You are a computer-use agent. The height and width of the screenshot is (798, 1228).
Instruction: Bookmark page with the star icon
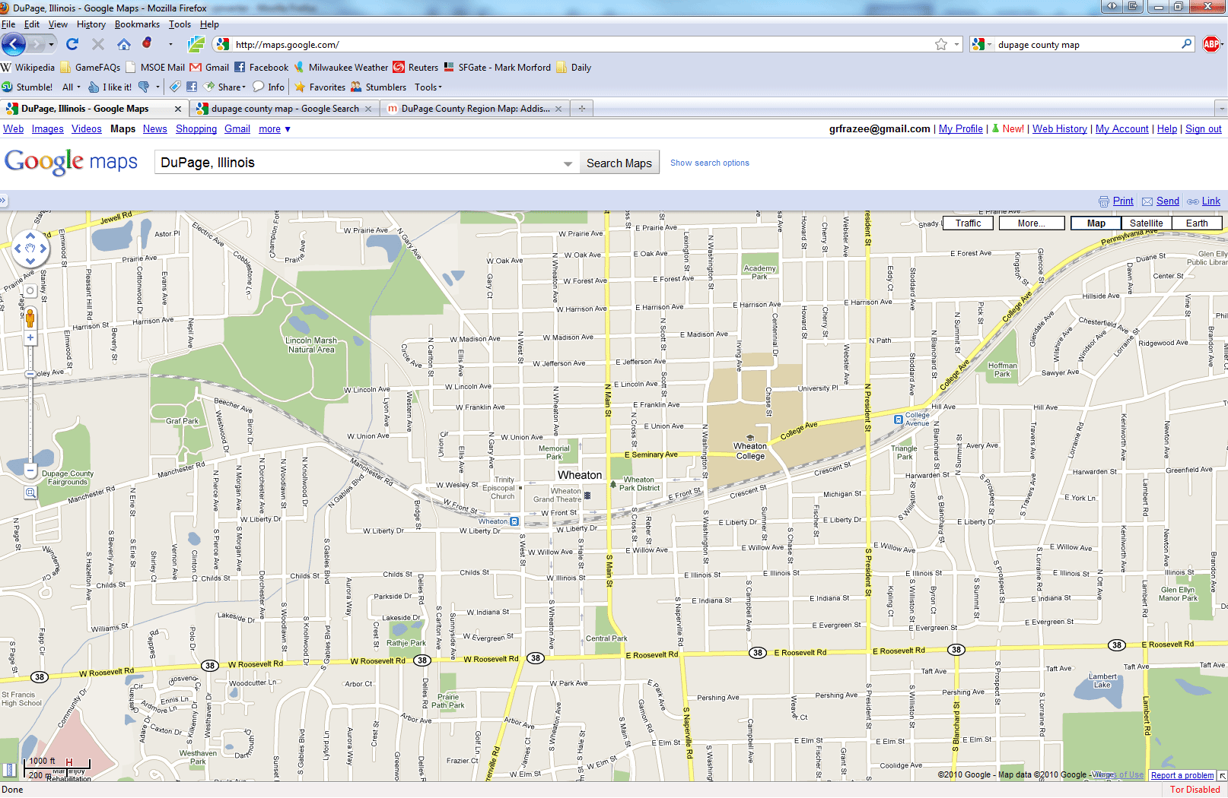point(941,45)
